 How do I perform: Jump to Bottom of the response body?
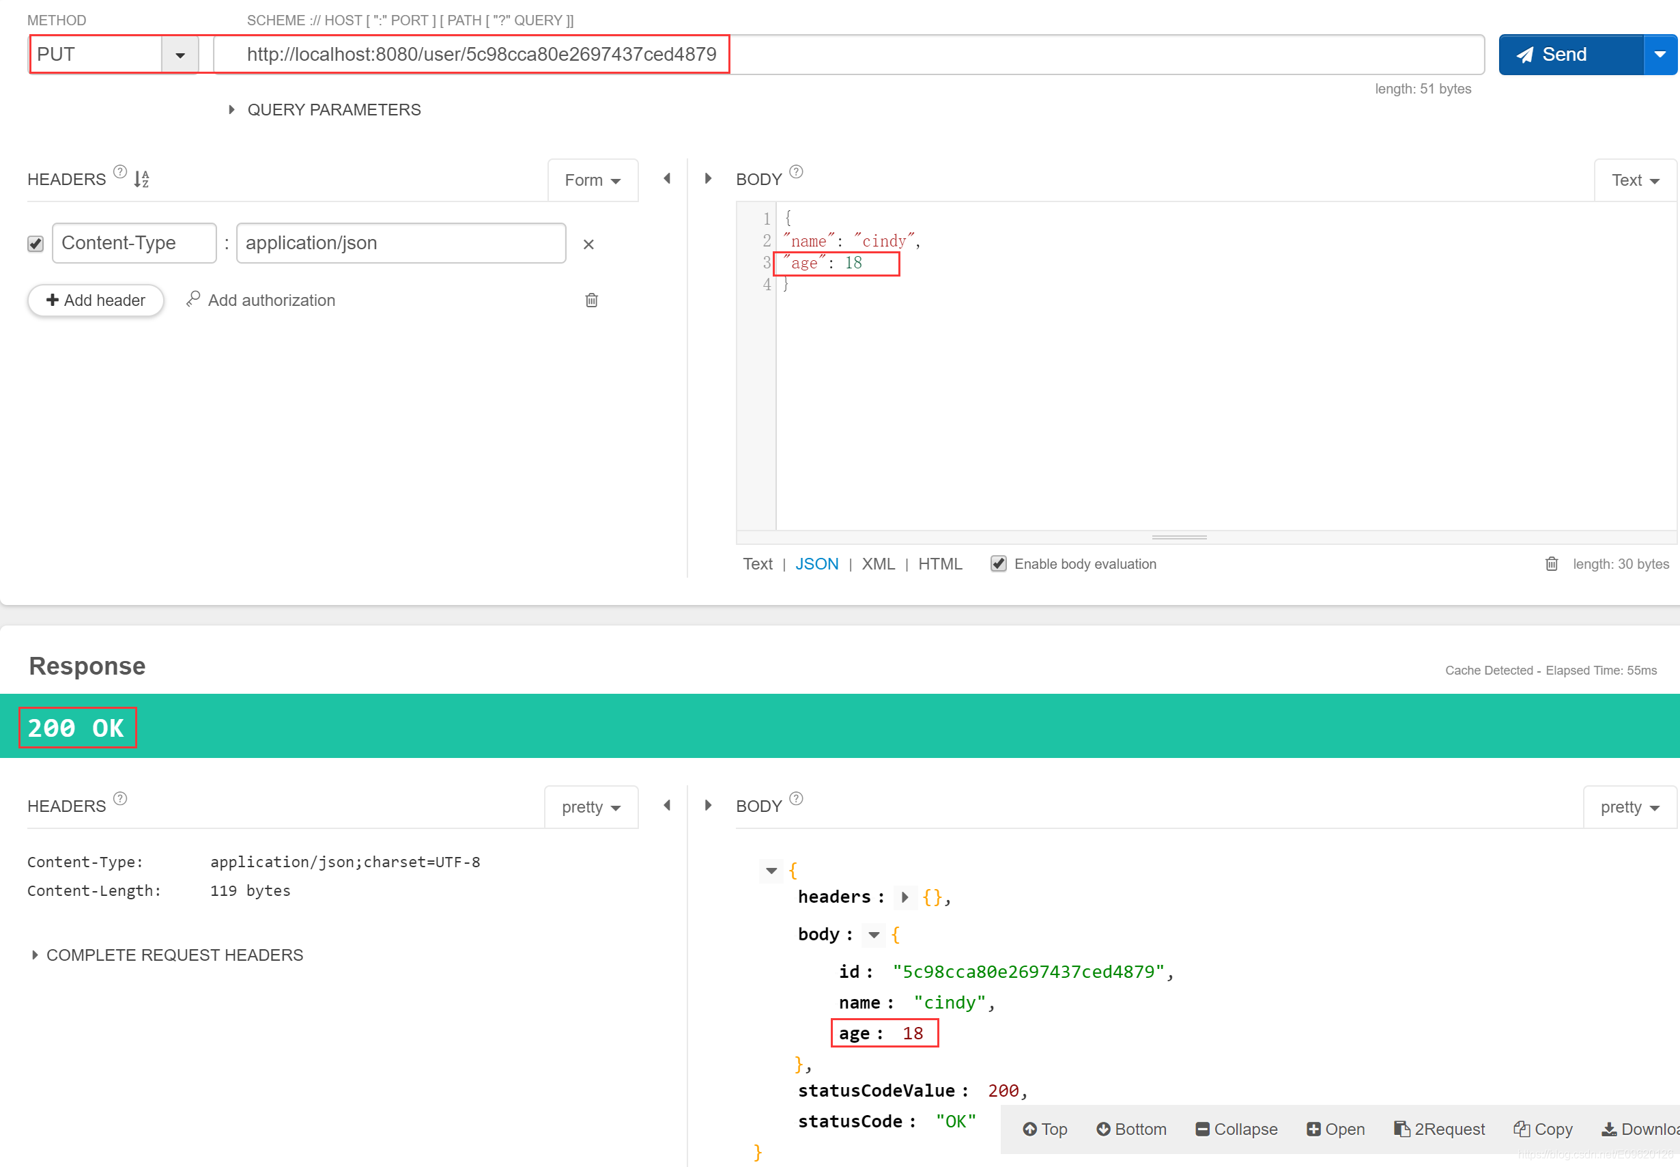click(1132, 1129)
